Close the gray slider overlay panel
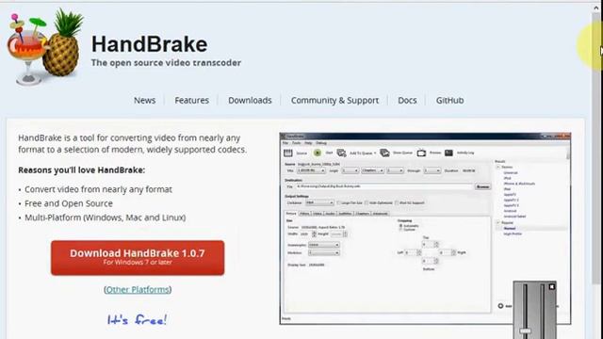 coord(552,286)
